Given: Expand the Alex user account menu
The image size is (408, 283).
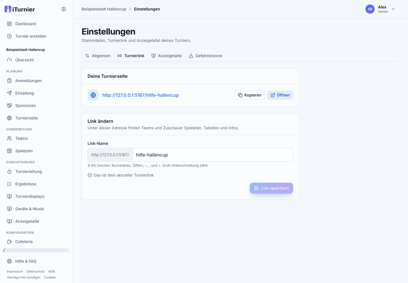Looking at the screenshot, I should 380,9.
